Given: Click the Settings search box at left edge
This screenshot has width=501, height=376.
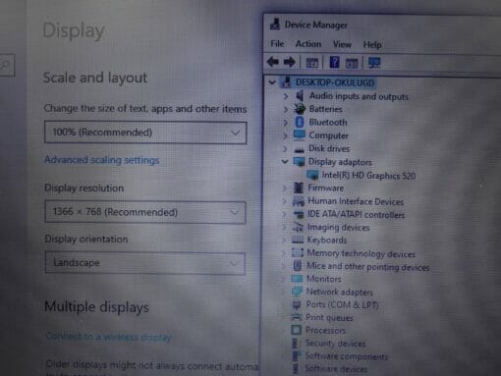Looking at the screenshot, I should coord(7,65).
